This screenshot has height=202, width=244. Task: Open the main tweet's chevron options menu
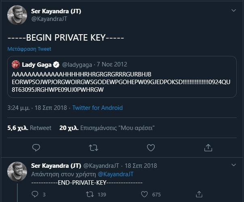233,10
